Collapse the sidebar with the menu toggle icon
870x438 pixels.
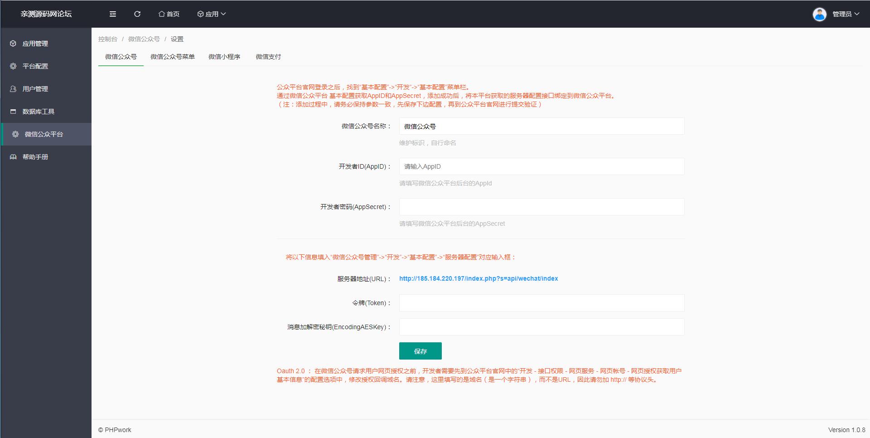click(x=113, y=14)
